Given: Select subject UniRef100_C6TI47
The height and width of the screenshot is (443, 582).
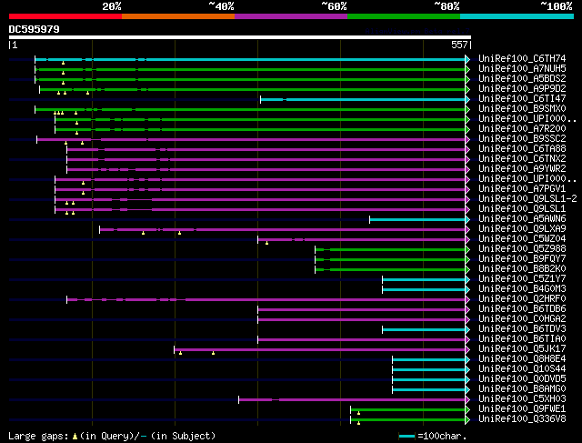Looking at the screenshot, I should [x=522, y=99].
